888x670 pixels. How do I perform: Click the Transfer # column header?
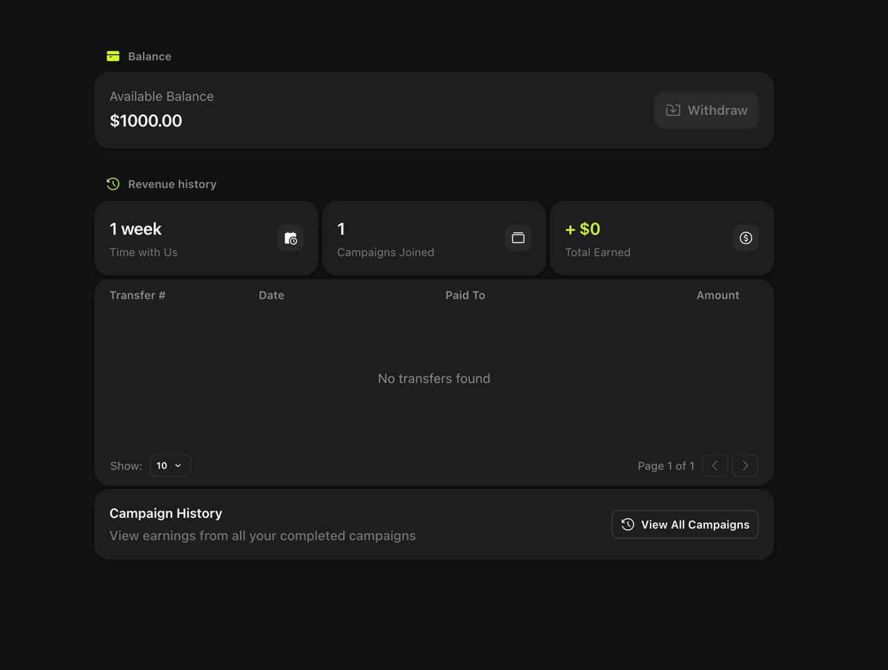pyautogui.click(x=137, y=295)
